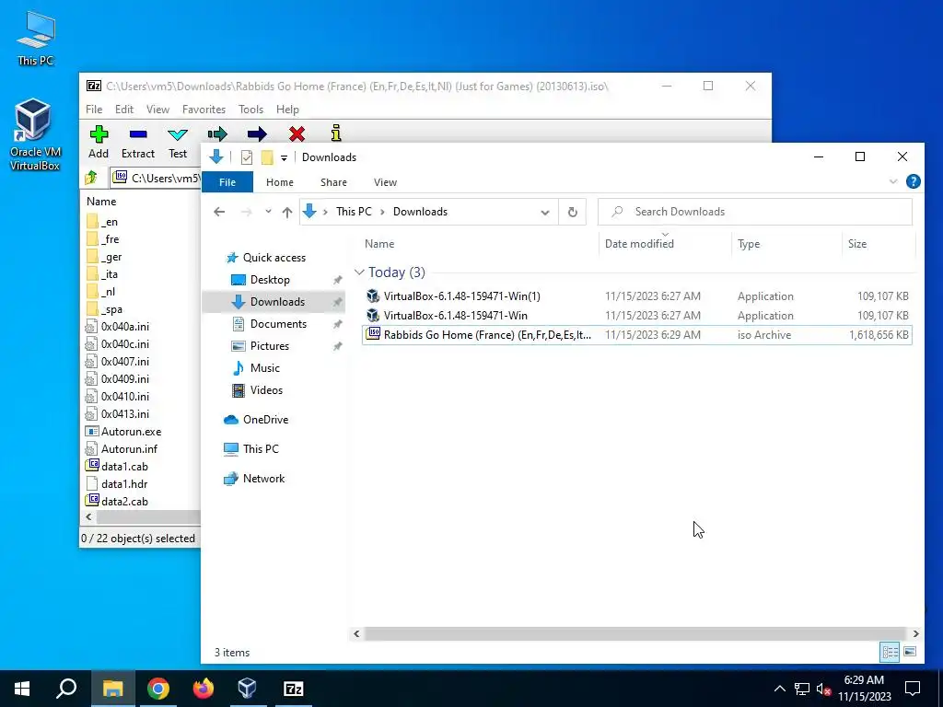Select the _ger folder in 7-Zip
The height and width of the screenshot is (707, 943).
[104, 257]
